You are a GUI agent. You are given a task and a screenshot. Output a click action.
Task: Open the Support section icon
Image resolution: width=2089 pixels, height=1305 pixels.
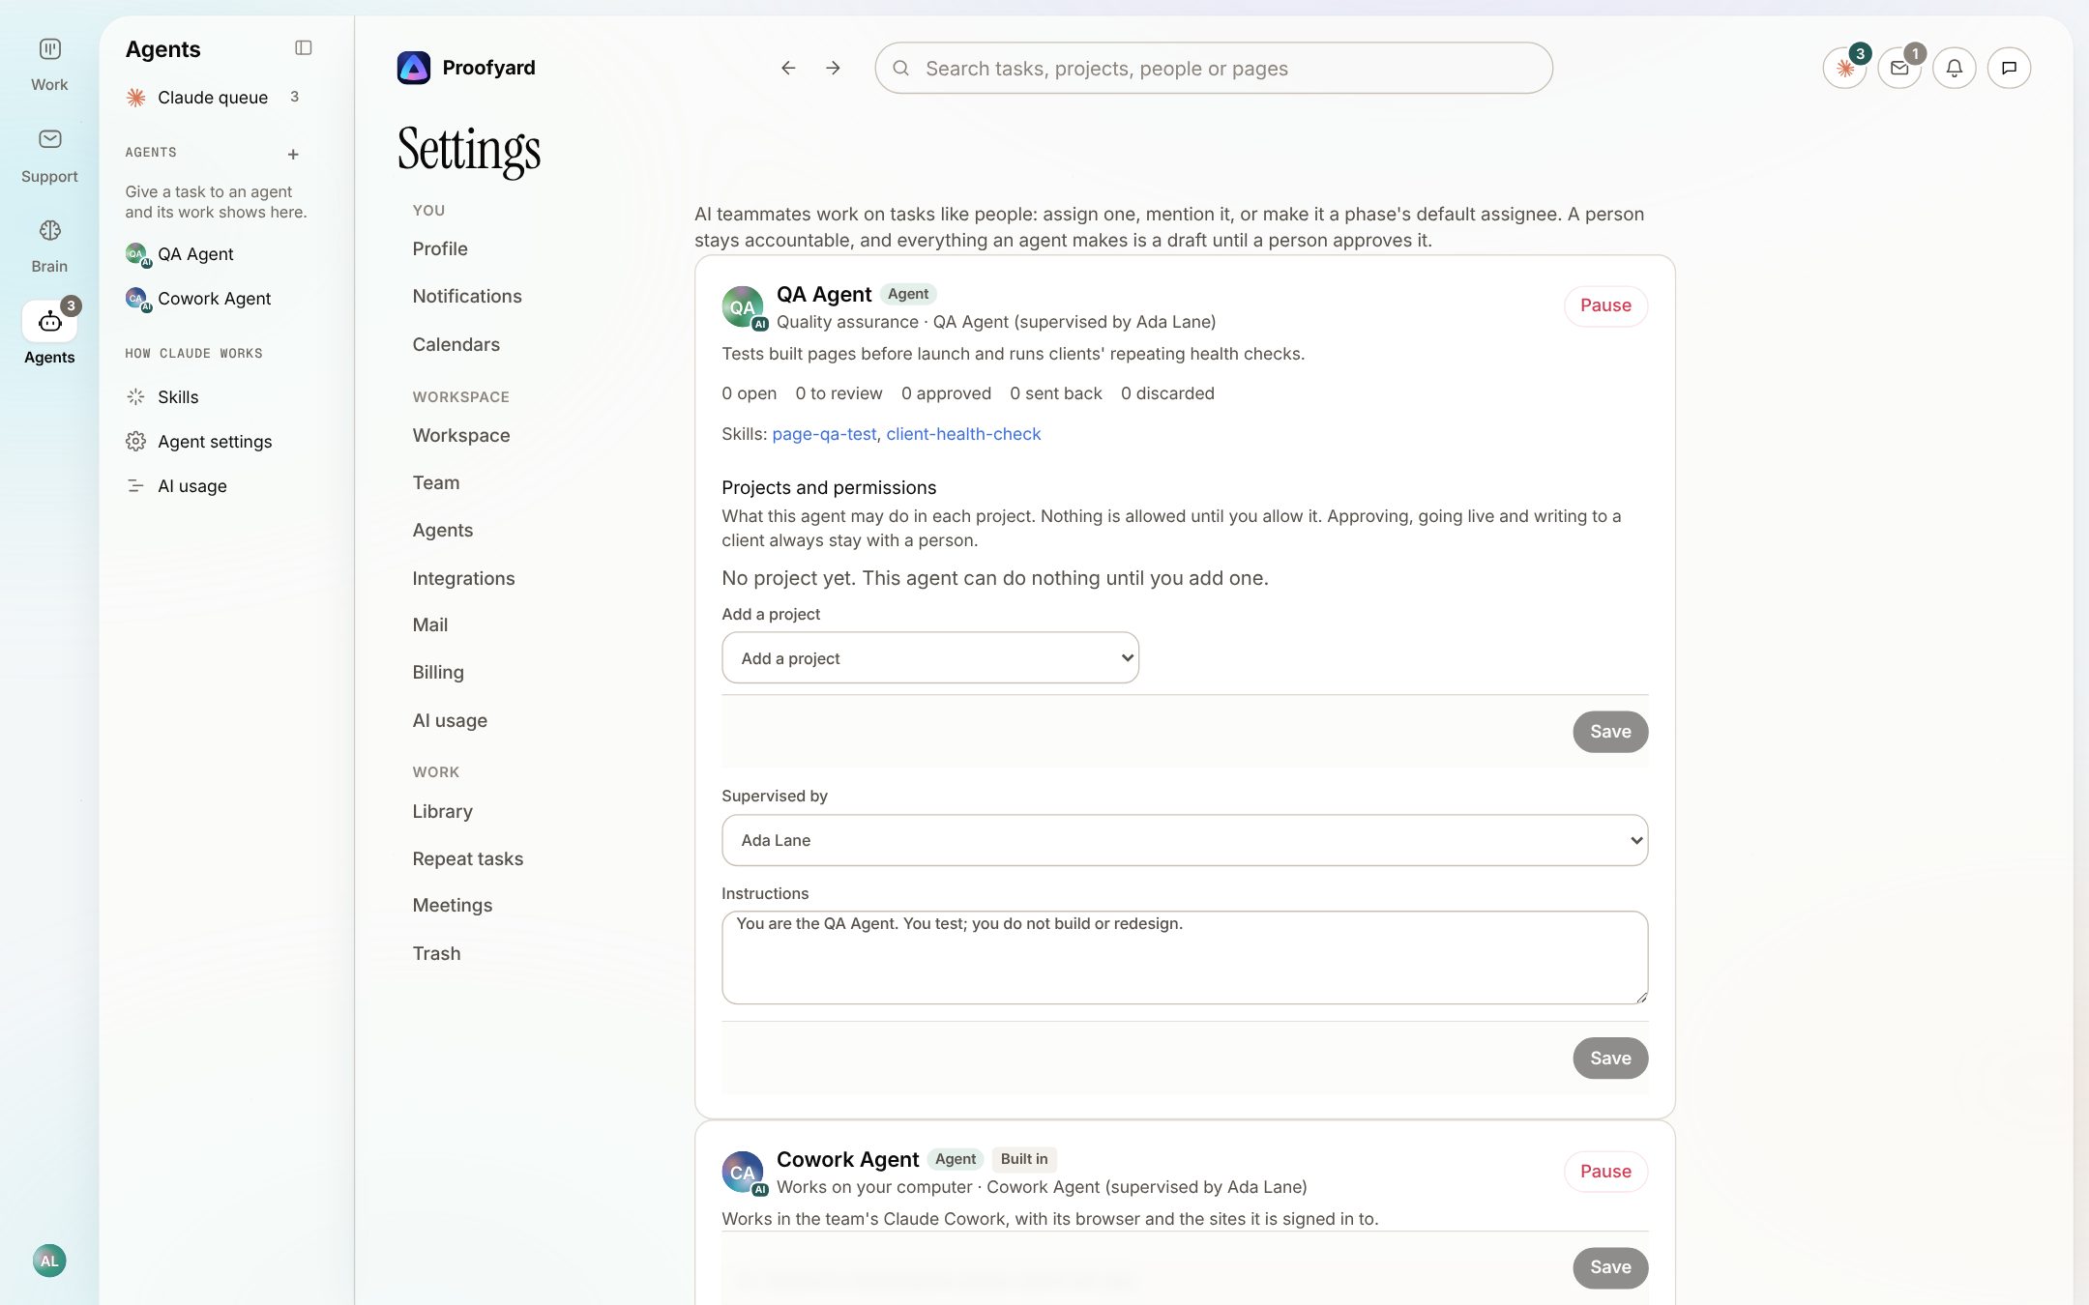(x=49, y=139)
